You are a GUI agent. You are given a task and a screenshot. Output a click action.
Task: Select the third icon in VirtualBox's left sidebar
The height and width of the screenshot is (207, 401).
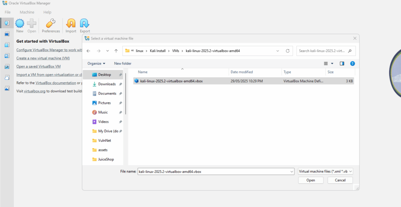click(x=7, y=45)
